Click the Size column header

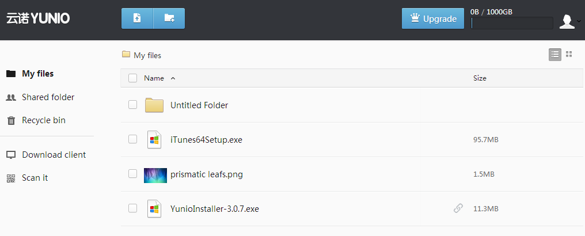[480, 78]
